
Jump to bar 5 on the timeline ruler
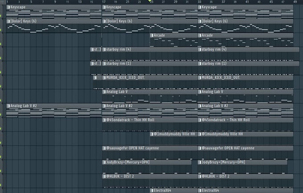(31, 2)
